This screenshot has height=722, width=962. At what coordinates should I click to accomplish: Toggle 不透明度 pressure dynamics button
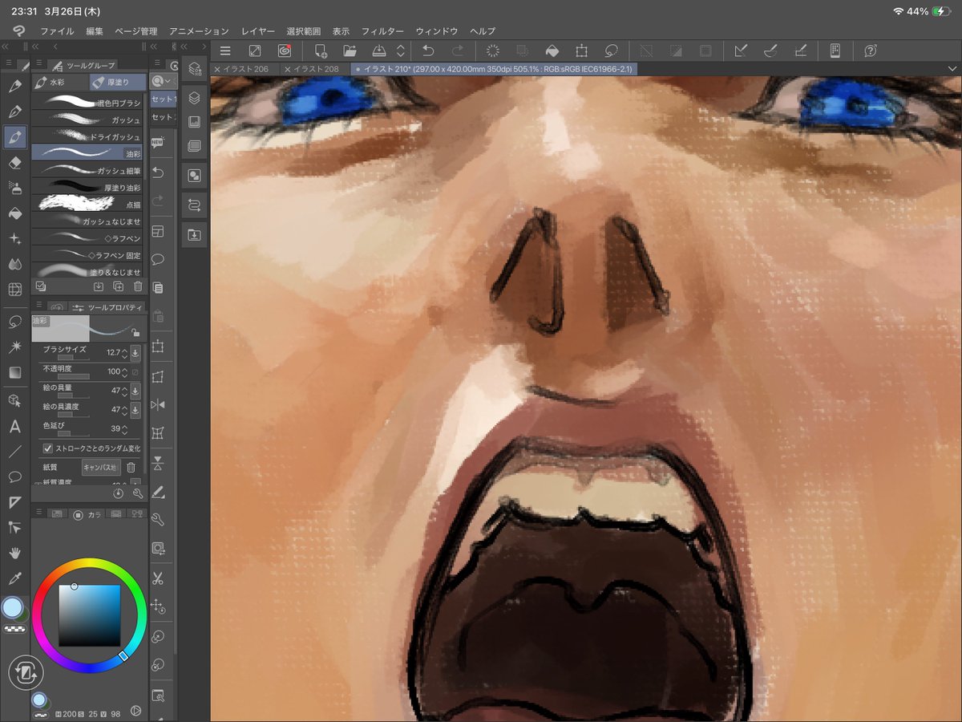pyautogui.click(x=135, y=371)
